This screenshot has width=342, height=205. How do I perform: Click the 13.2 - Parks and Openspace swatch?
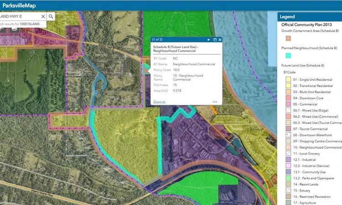288,178
